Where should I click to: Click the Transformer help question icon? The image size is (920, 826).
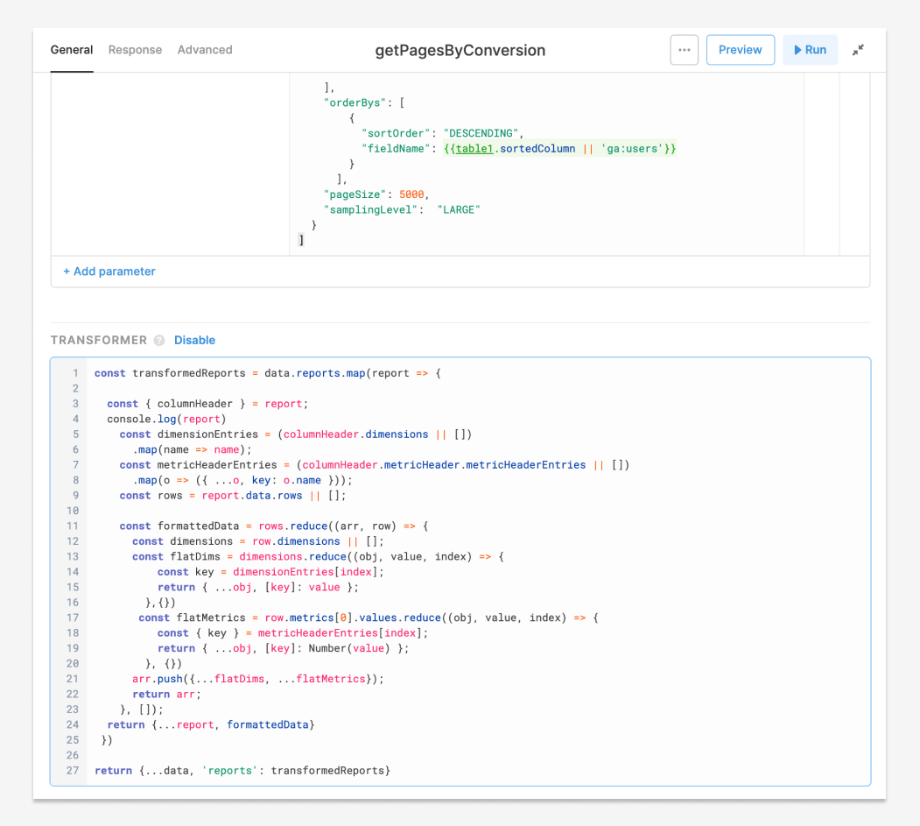(x=159, y=341)
